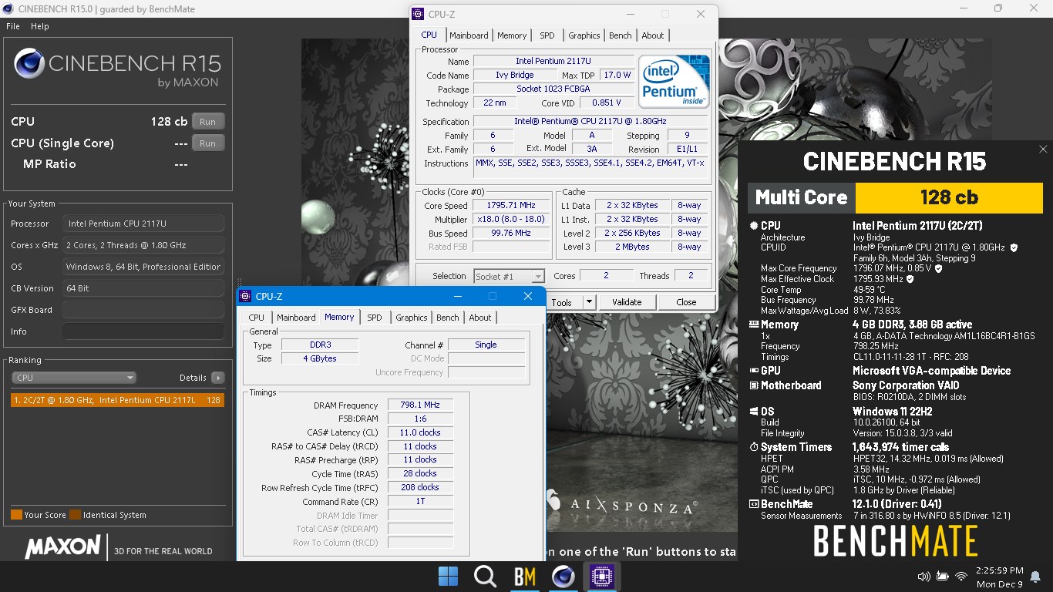Open notification bell in taskbar

click(1036, 577)
